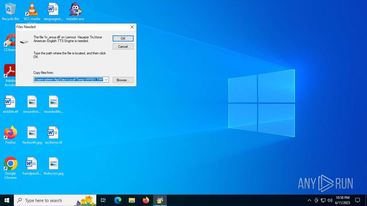The height and width of the screenshot is (206, 367).
Task: Open the volume tray icon
Action: (330, 200)
